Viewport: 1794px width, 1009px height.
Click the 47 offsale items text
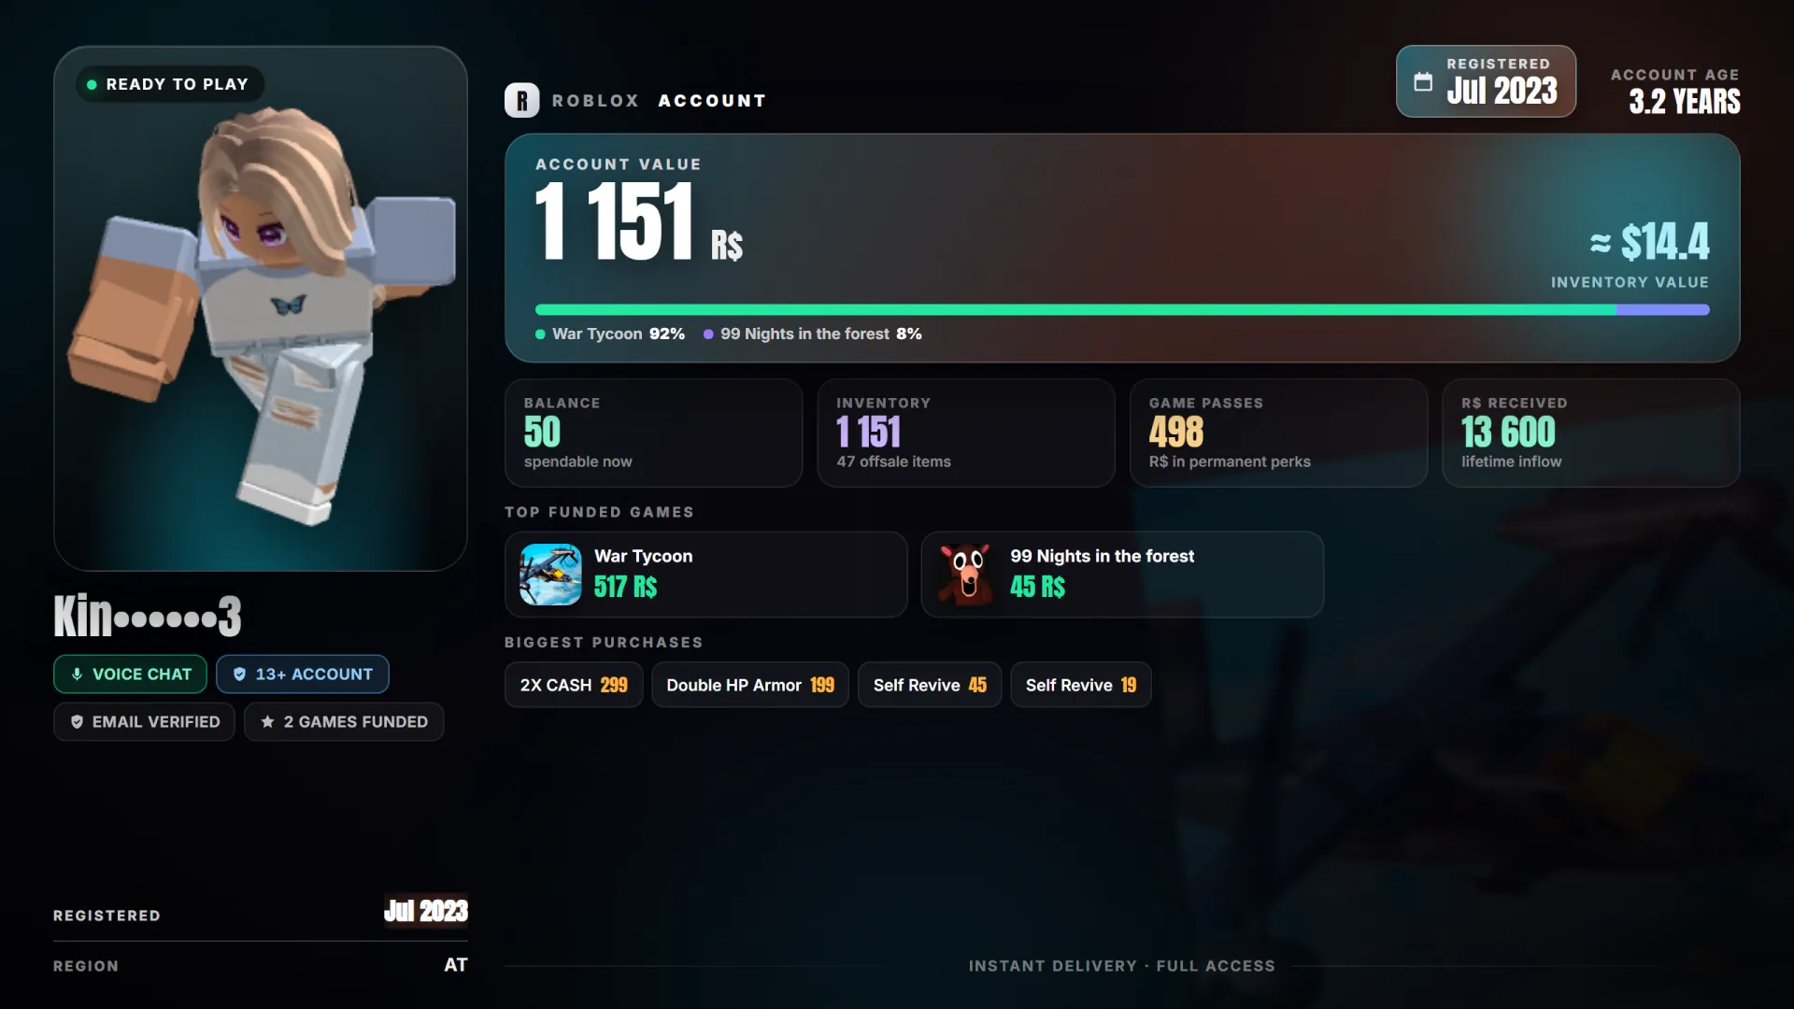[893, 462]
